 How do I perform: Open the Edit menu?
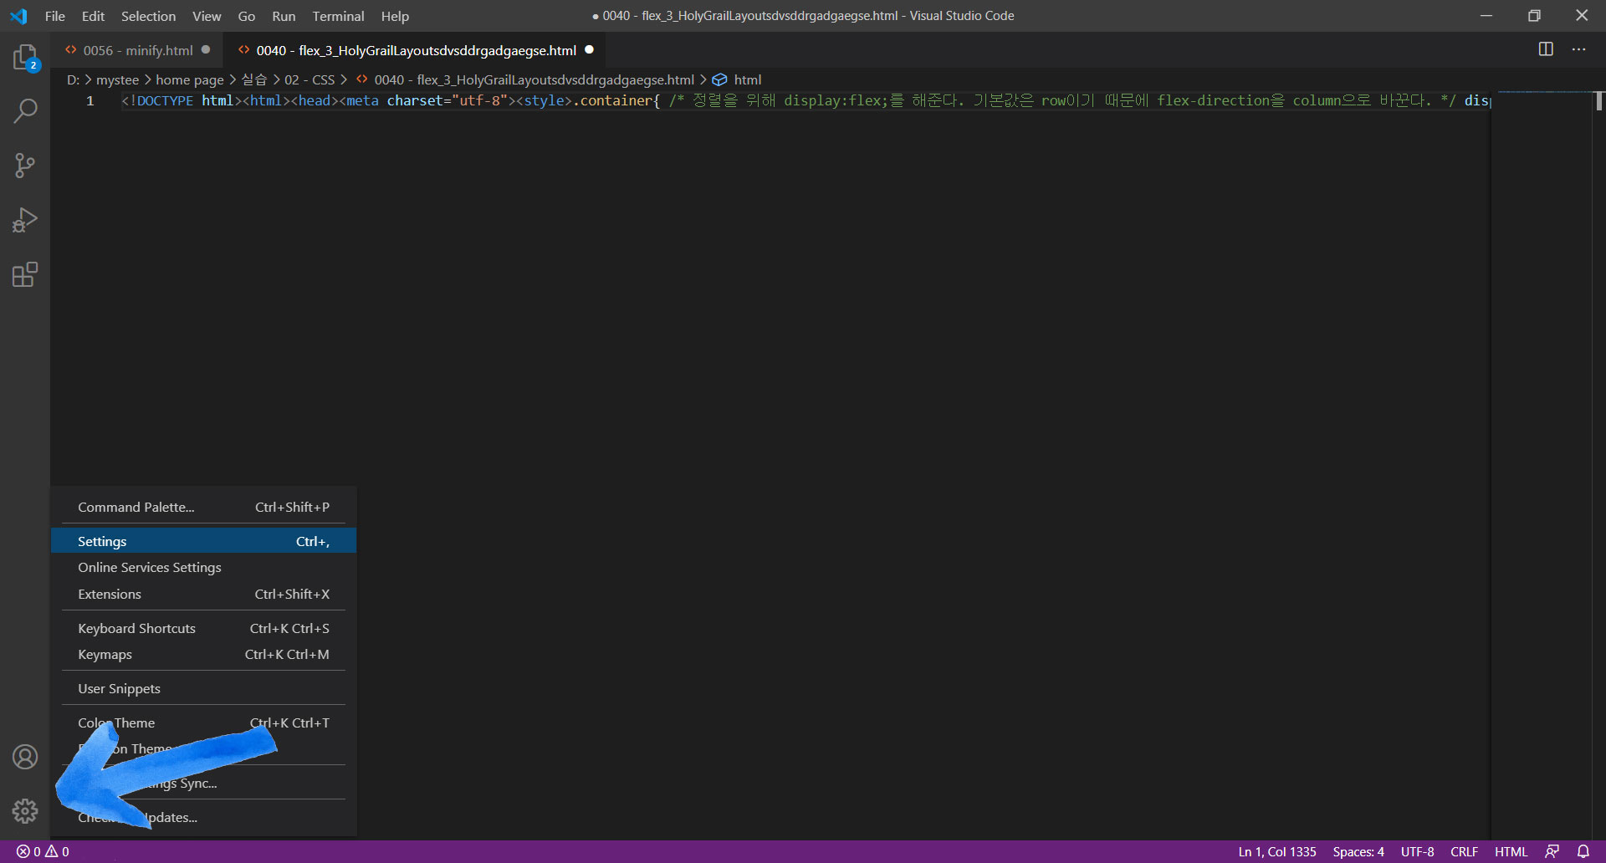tap(93, 16)
